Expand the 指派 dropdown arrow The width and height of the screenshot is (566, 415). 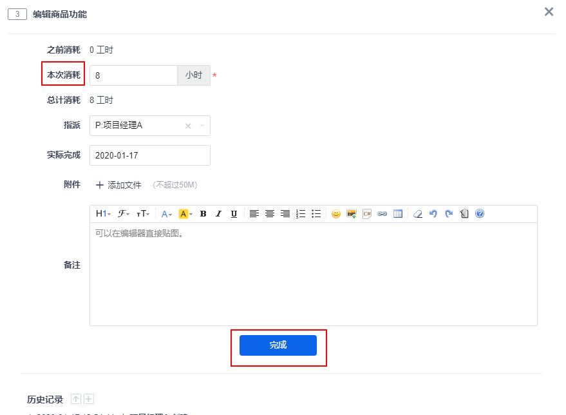(202, 126)
